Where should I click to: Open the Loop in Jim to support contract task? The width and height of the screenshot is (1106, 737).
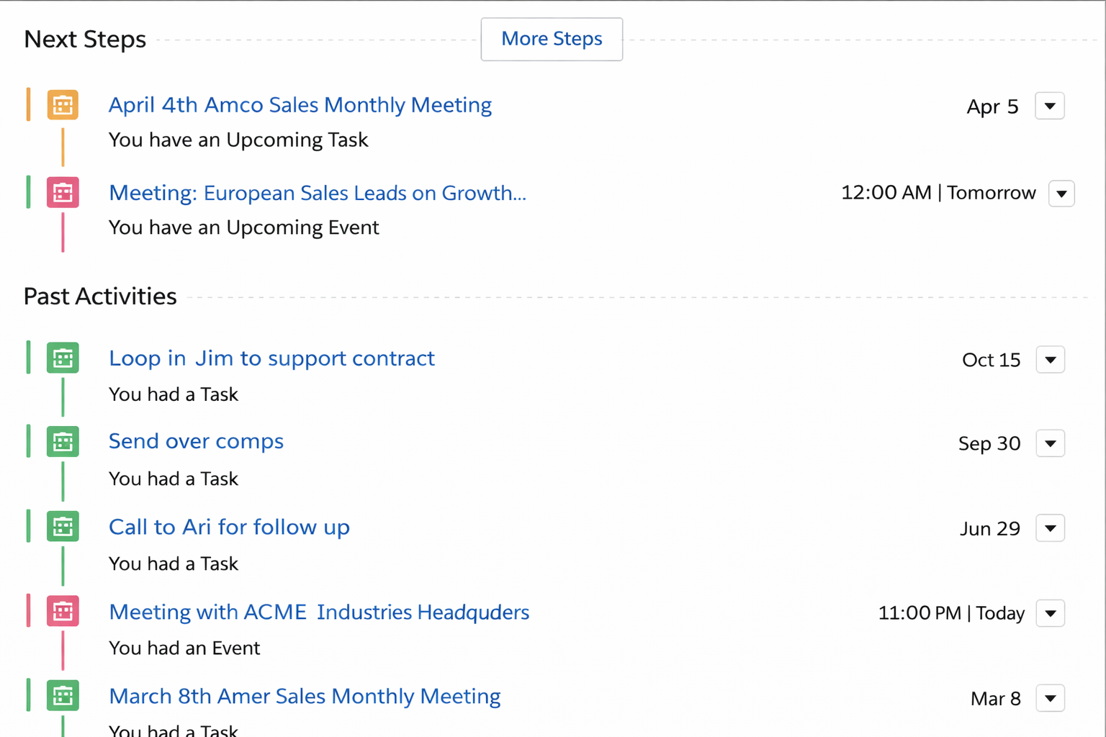pyautogui.click(x=271, y=358)
